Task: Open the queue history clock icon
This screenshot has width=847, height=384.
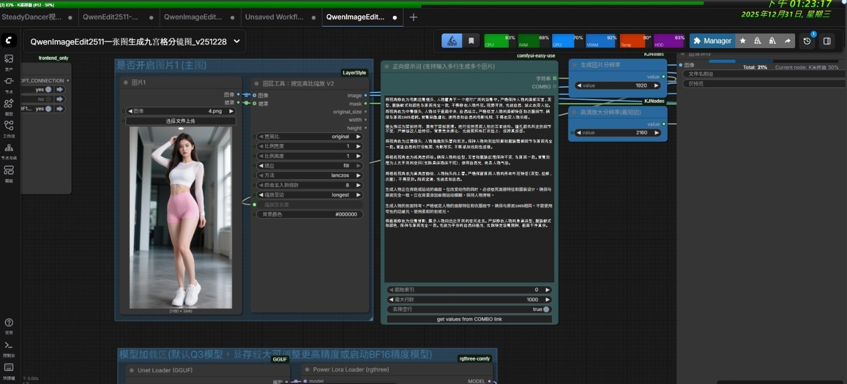Action: tap(807, 41)
